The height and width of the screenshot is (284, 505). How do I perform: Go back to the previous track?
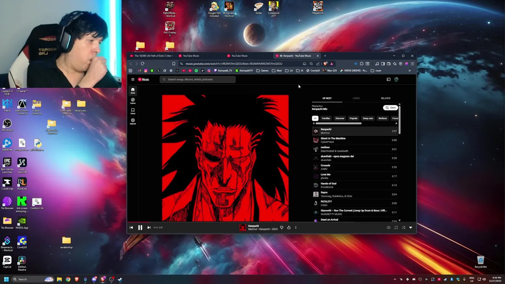[131, 227]
